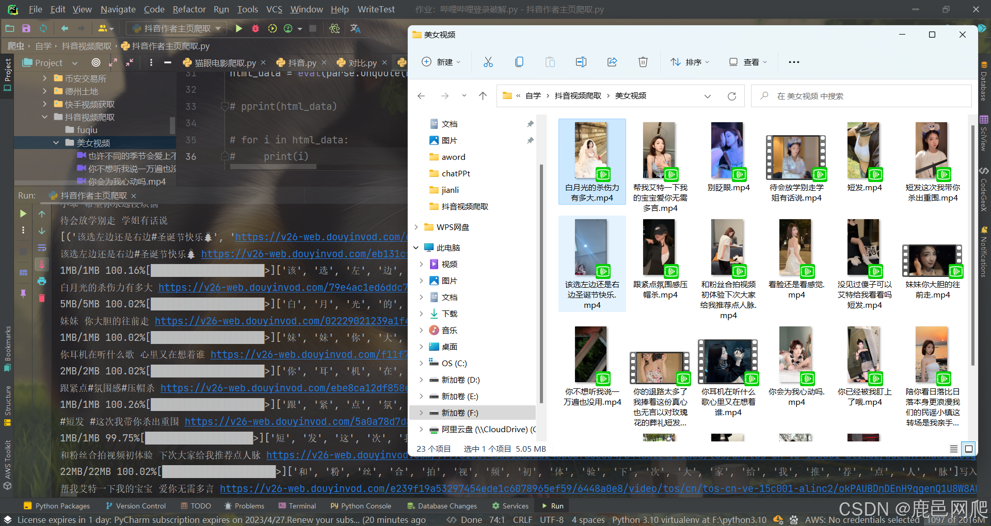Image resolution: width=991 pixels, height=526 pixels.
Task: Open the aword folder in quick access
Action: pyautogui.click(x=453, y=157)
